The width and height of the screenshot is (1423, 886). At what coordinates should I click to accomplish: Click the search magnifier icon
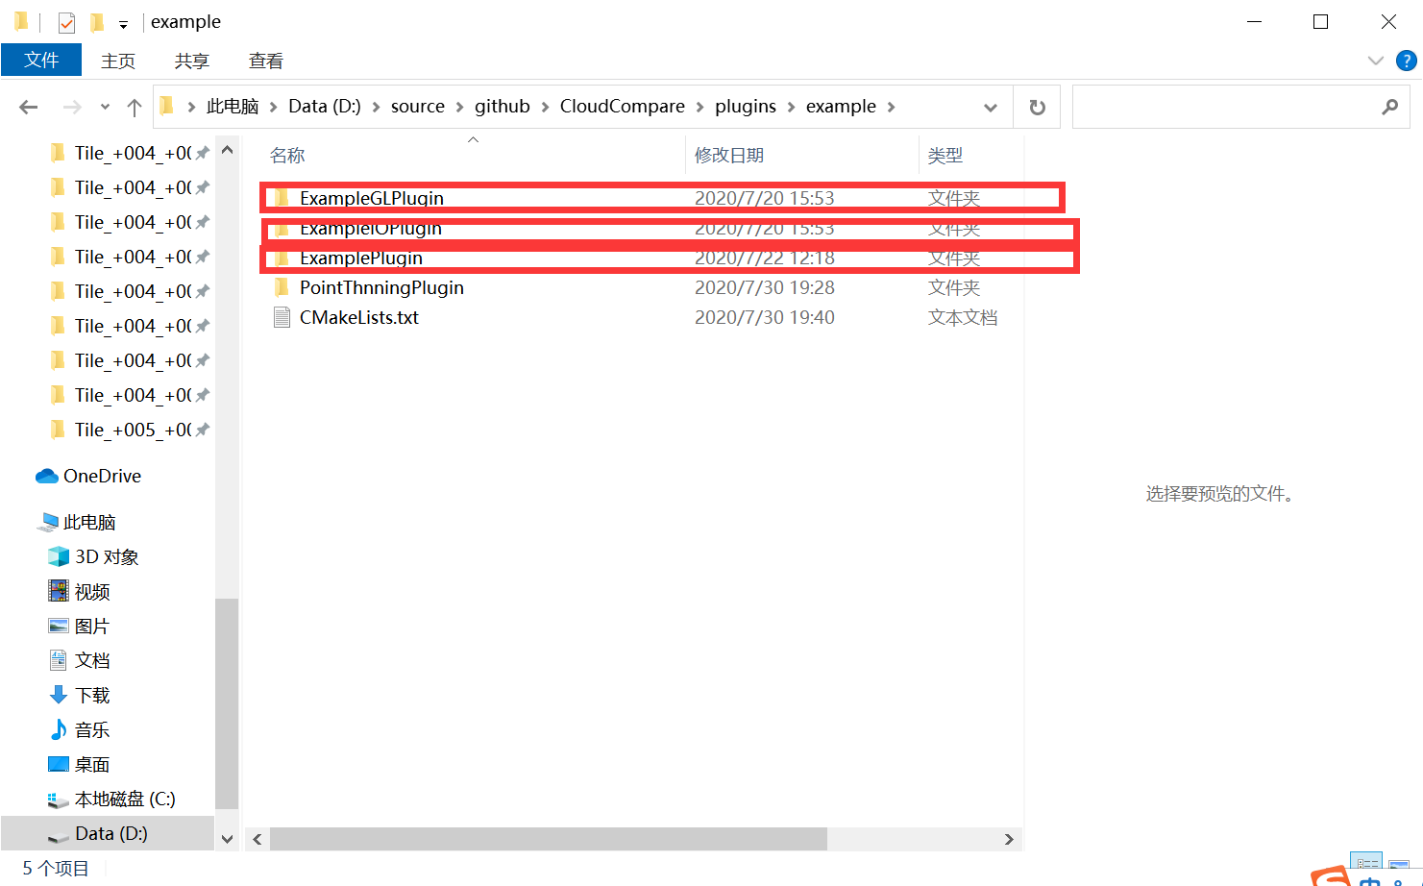pyautogui.click(x=1390, y=107)
